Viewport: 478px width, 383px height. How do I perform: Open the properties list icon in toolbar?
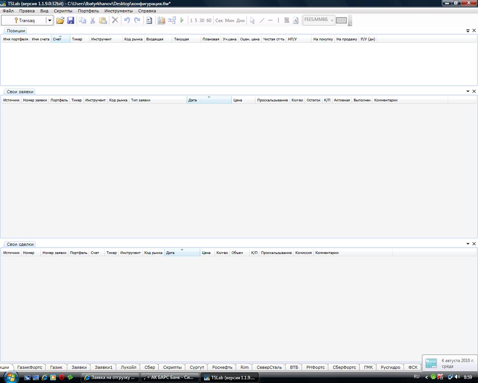[149, 20]
